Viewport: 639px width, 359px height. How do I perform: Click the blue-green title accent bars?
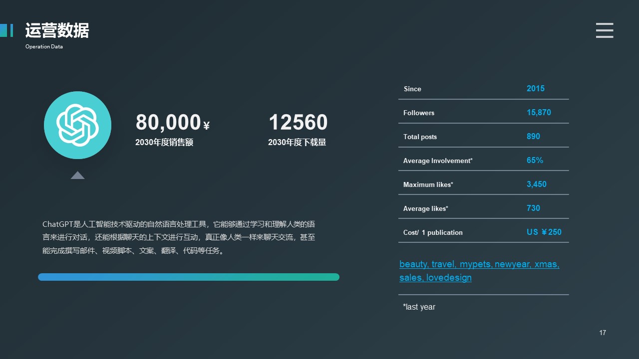click(x=6, y=30)
